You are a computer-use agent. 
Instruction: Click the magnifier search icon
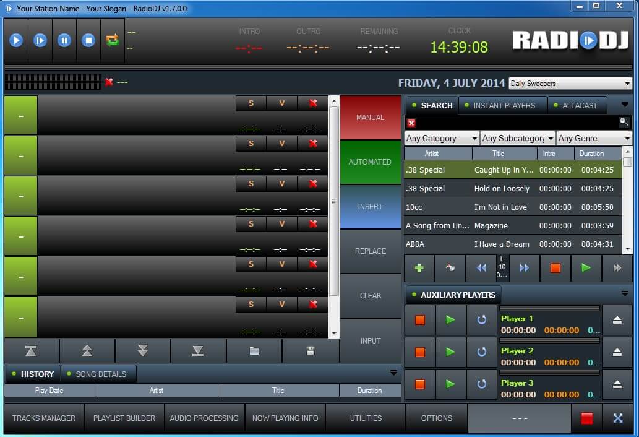coord(624,122)
